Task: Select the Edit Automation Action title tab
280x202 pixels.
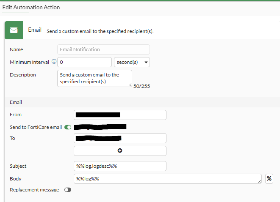Action: tap(31, 8)
